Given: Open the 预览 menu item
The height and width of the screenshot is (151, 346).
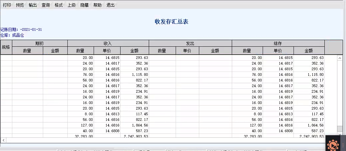Looking at the screenshot, I should tap(20, 5).
